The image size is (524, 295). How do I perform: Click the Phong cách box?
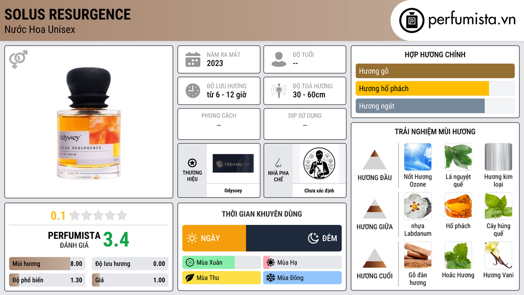click(x=219, y=124)
